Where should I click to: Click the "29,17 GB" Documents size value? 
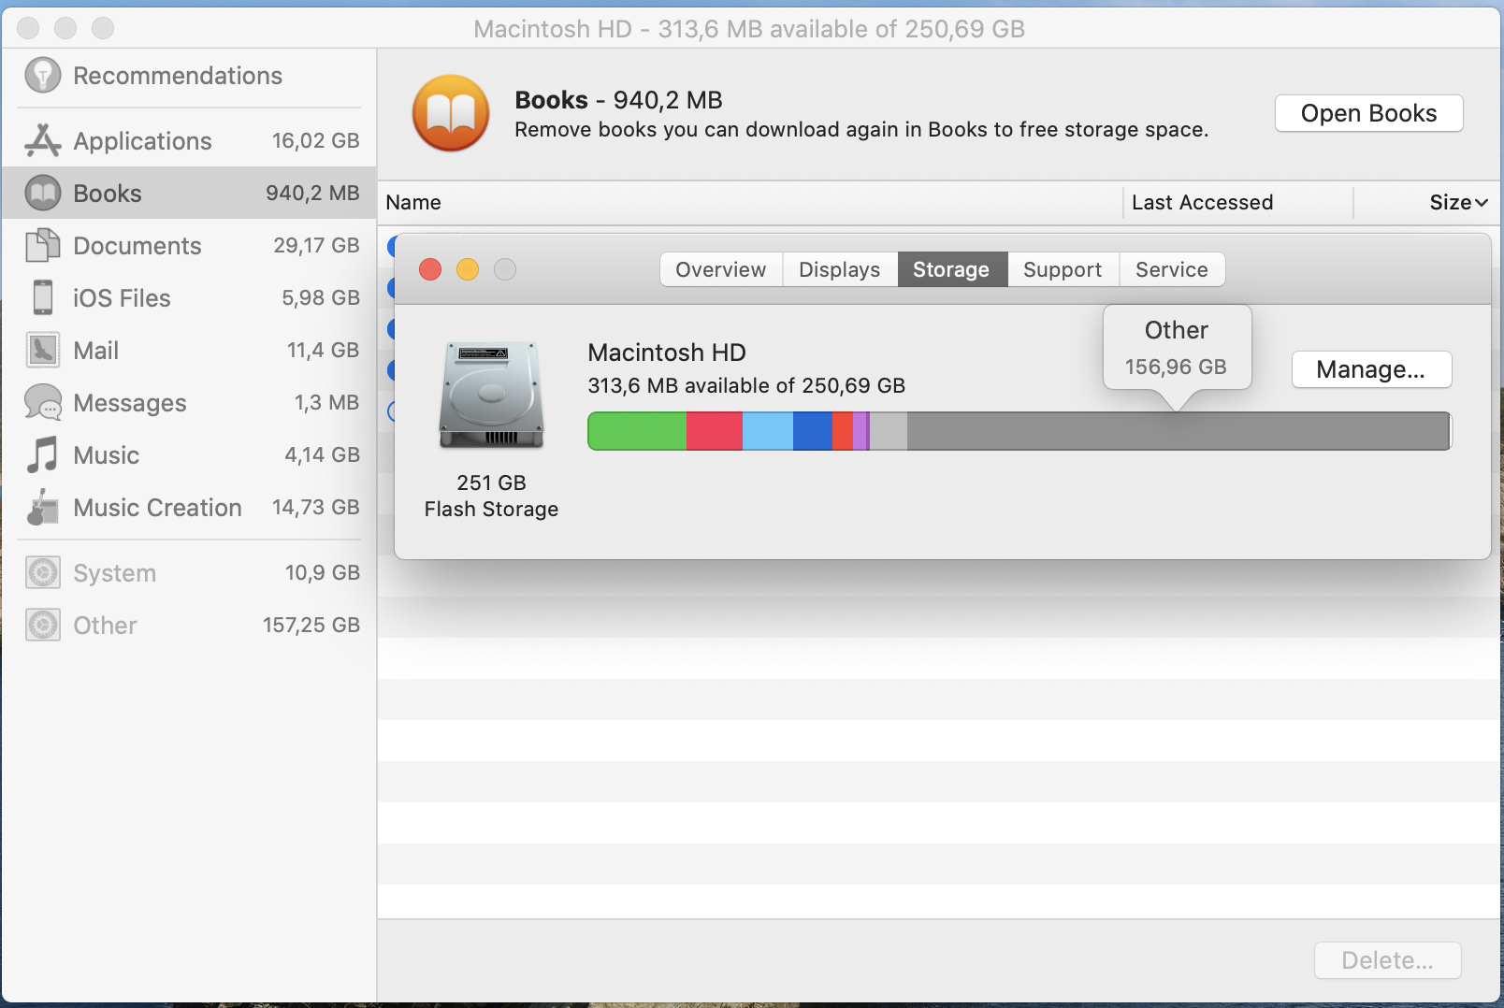[x=317, y=246]
